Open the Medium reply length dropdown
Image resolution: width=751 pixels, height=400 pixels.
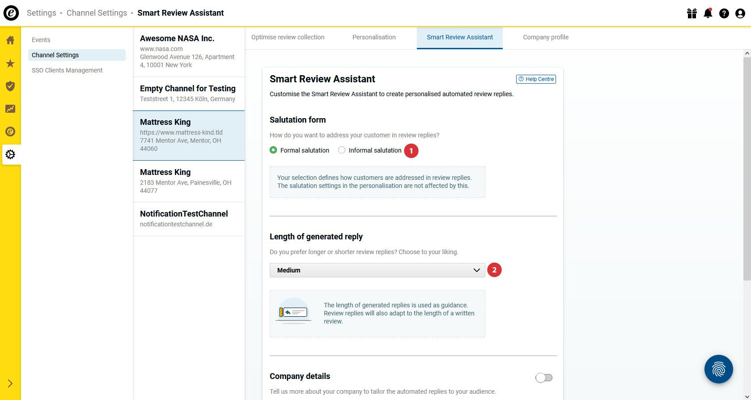click(x=378, y=270)
